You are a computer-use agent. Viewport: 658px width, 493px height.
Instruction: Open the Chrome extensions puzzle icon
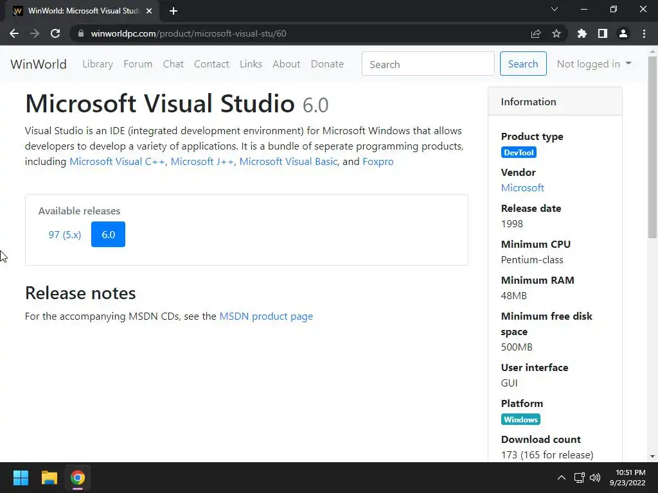pyautogui.click(x=582, y=33)
